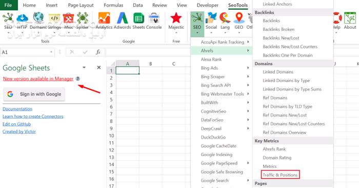359x188 pixels.
Task: Switch to the Home ribbon tab
Action: 29,5
